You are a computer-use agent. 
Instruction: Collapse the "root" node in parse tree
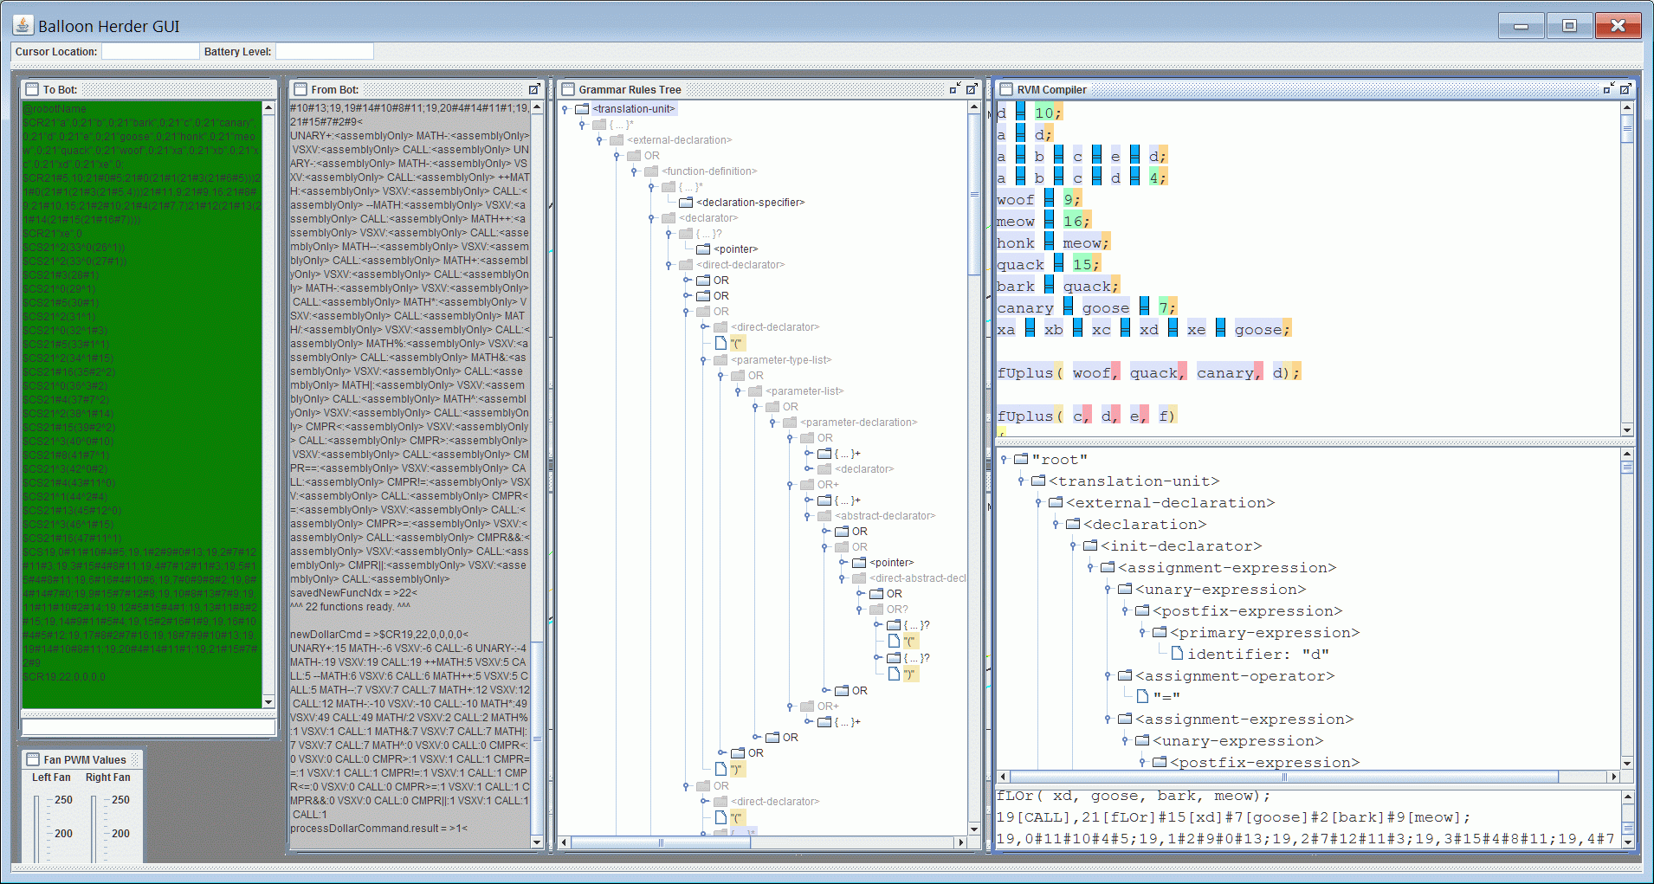point(1004,459)
